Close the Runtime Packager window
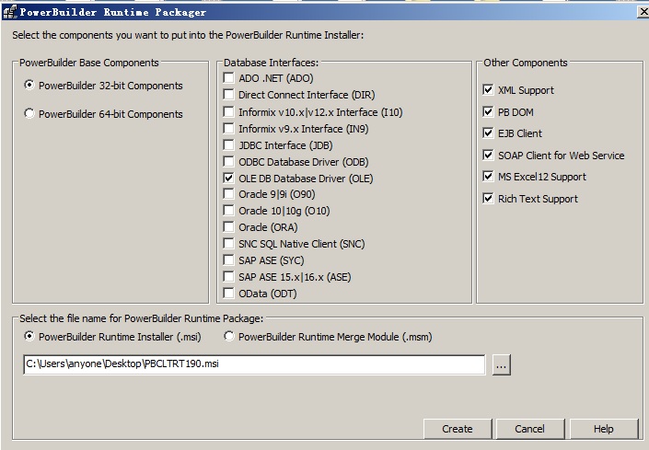Viewport: 649px width, 450px height. [x=643, y=12]
